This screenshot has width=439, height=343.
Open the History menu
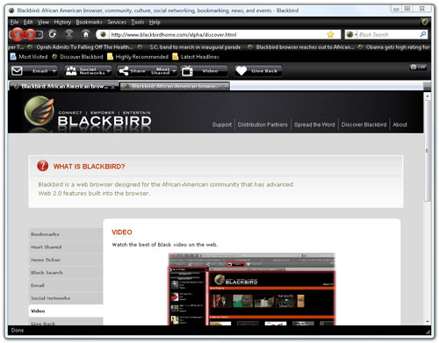click(x=62, y=22)
